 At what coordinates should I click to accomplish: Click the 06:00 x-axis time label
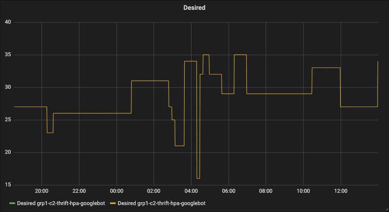coord(229,191)
